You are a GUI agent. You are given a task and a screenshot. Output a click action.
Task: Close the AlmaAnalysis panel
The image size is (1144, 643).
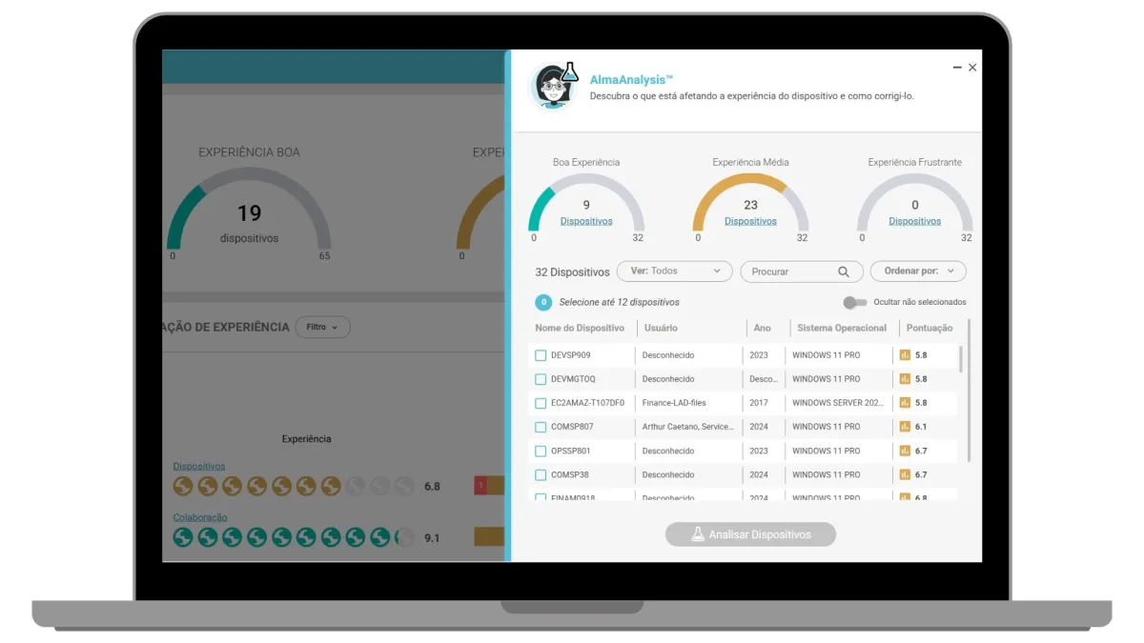click(x=972, y=68)
